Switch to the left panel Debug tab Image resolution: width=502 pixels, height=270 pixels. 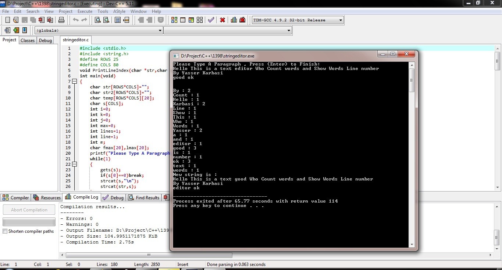tap(46, 41)
